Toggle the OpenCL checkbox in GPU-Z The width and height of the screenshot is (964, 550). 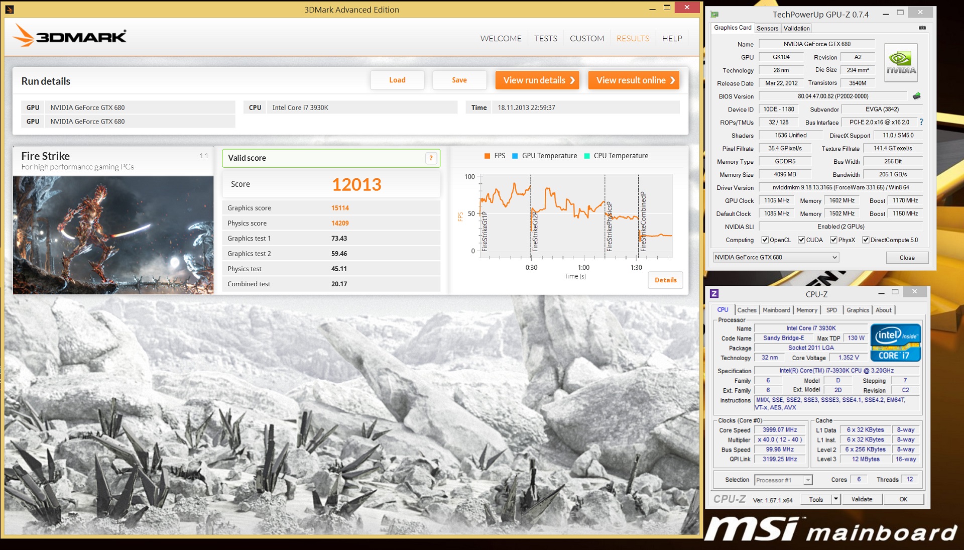(x=765, y=240)
